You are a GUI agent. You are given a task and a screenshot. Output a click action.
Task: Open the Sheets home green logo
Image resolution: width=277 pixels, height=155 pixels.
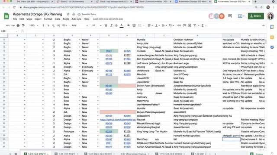pos(6,16)
